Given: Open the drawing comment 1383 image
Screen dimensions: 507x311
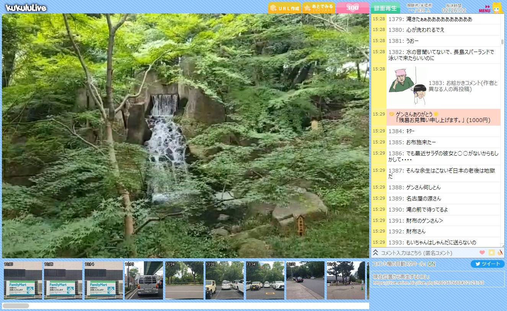Looking at the screenshot, I should pyautogui.click(x=408, y=87).
